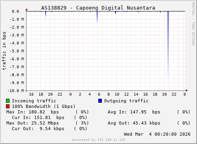Click the 'Max In: 180.82 bps' value
Screen dimensions: 197x144
tap(33, 112)
